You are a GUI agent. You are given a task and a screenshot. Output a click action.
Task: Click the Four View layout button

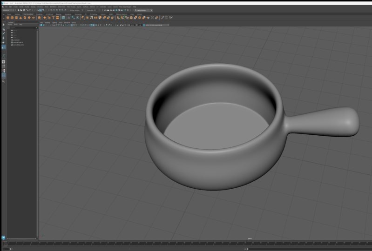pyautogui.click(x=4, y=66)
